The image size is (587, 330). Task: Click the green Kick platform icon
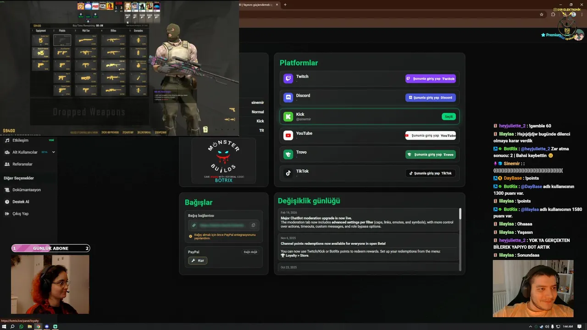[x=288, y=117]
